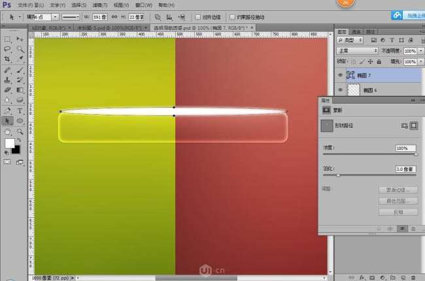This screenshot has width=425, height=281.
Task: Select pixel mask button in Properties panel
Action: 404,126
